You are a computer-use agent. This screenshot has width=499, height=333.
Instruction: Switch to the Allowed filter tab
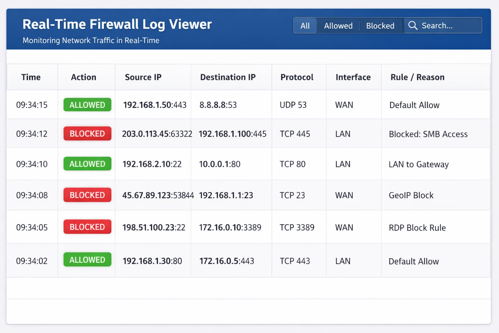338,26
